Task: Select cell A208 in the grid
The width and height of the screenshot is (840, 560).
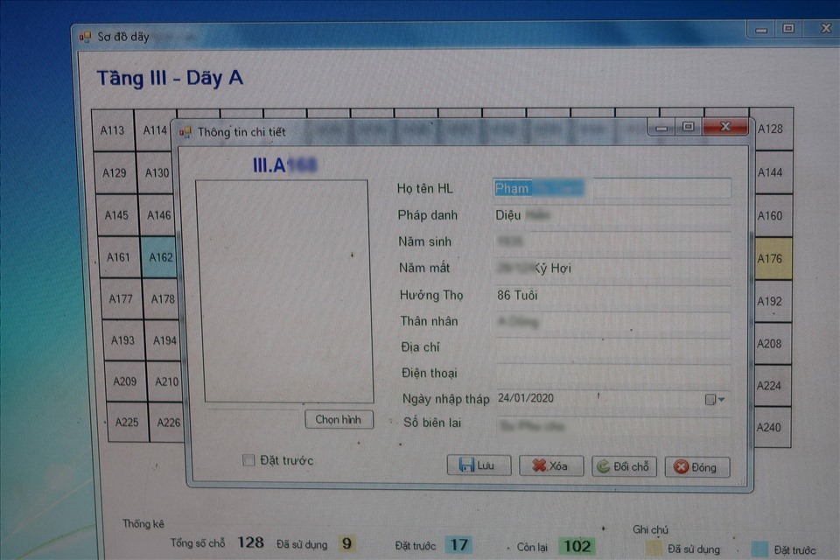Action: click(773, 344)
